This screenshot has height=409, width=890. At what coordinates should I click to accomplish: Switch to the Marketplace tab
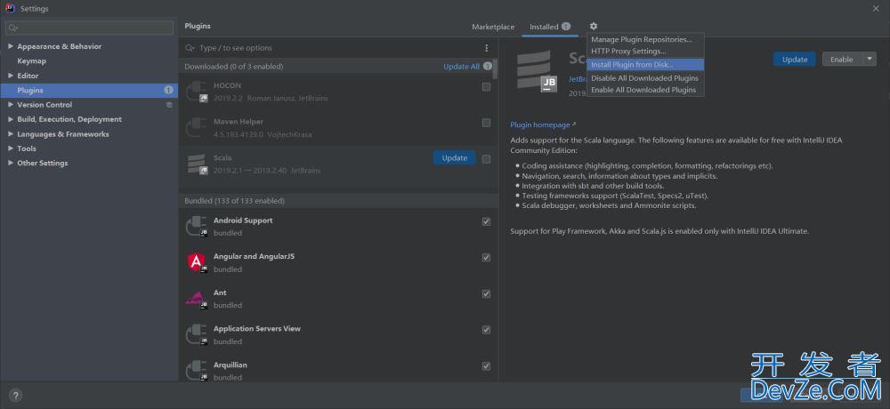[493, 27]
